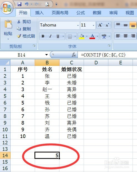The image size is (137, 172).
Task: Toggle Italic formatting
Action: 50,36
